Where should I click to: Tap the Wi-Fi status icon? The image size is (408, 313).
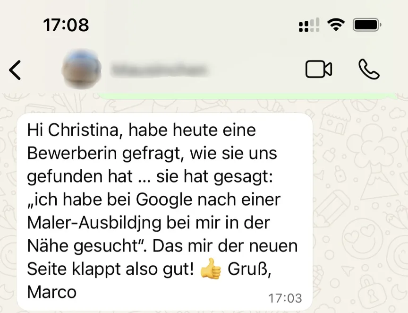coord(336,25)
